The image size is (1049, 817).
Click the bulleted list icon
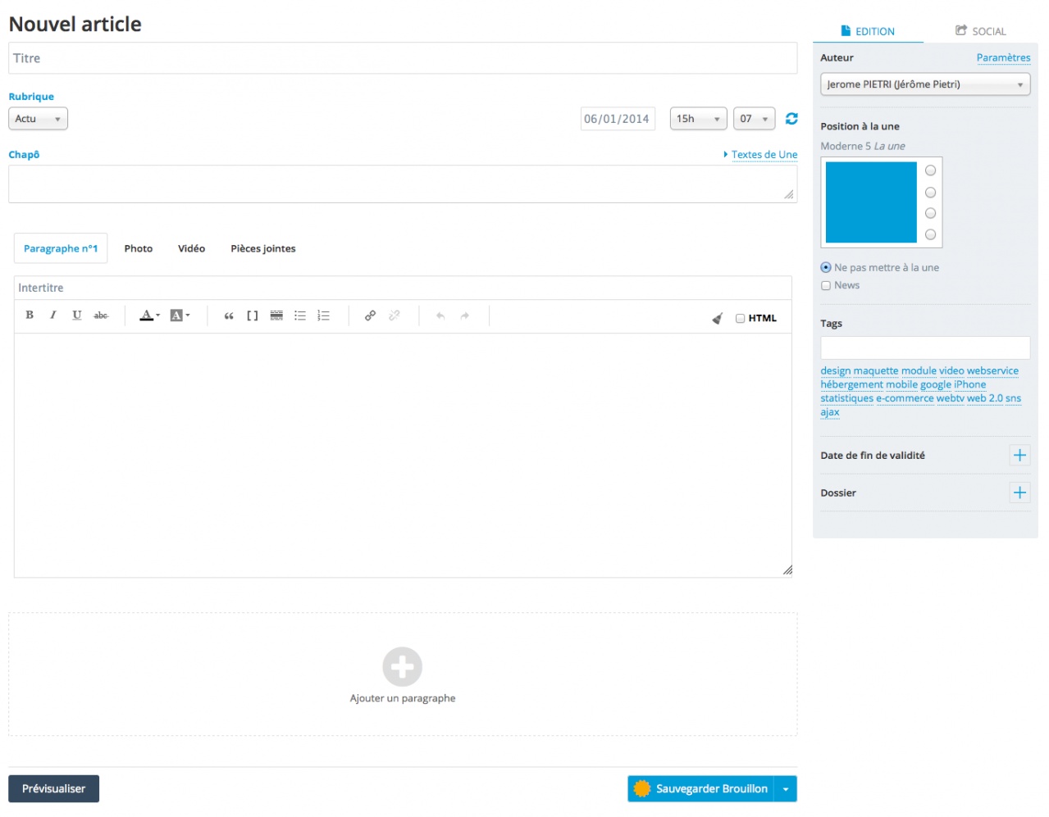point(300,315)
